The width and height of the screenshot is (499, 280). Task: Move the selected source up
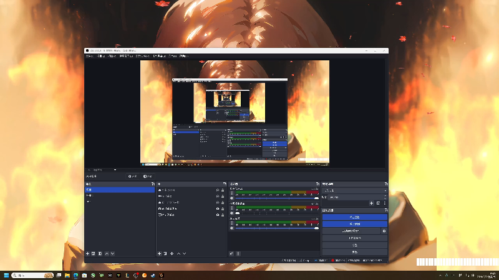(178, 254)
